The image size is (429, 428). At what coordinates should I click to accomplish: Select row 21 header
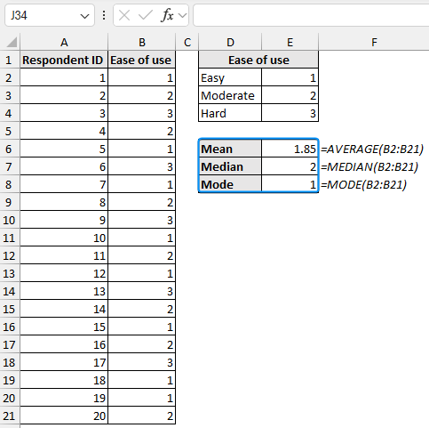(x=9, y=416)
